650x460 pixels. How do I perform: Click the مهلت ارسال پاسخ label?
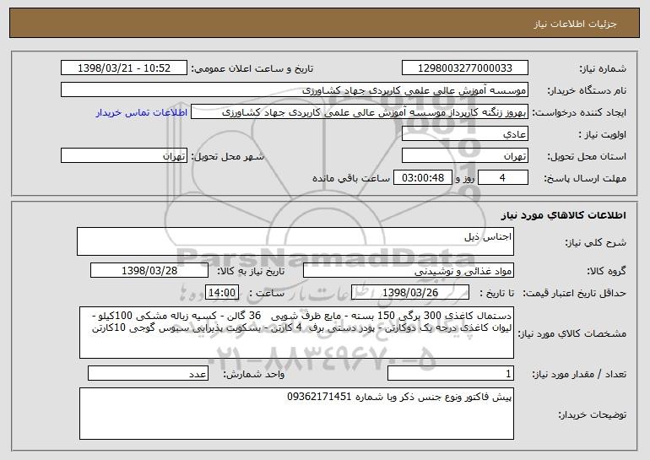[x=585, y=179]
